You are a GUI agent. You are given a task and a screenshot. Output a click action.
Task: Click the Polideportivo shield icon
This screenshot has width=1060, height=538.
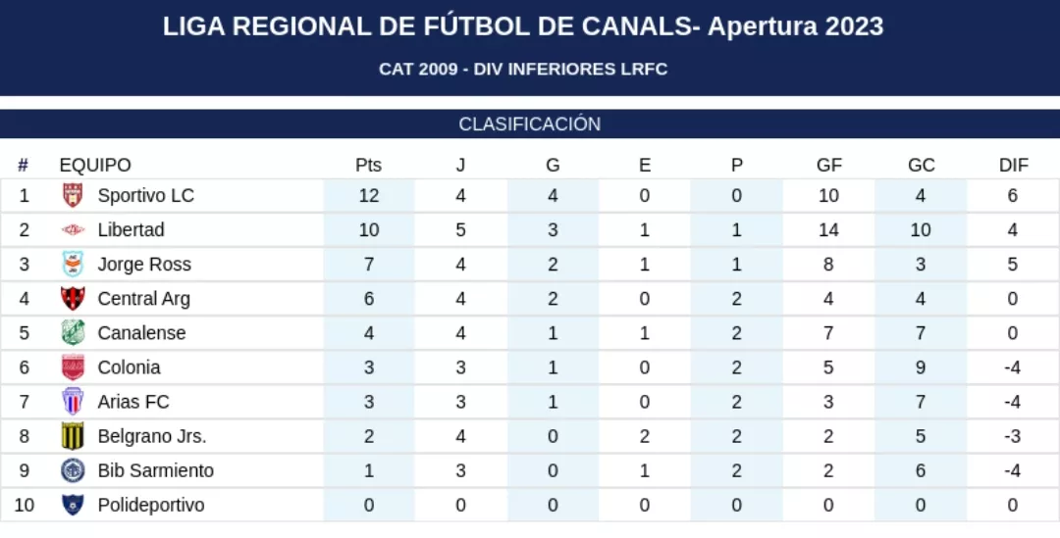pyautogui.click(x=73, y=505)
